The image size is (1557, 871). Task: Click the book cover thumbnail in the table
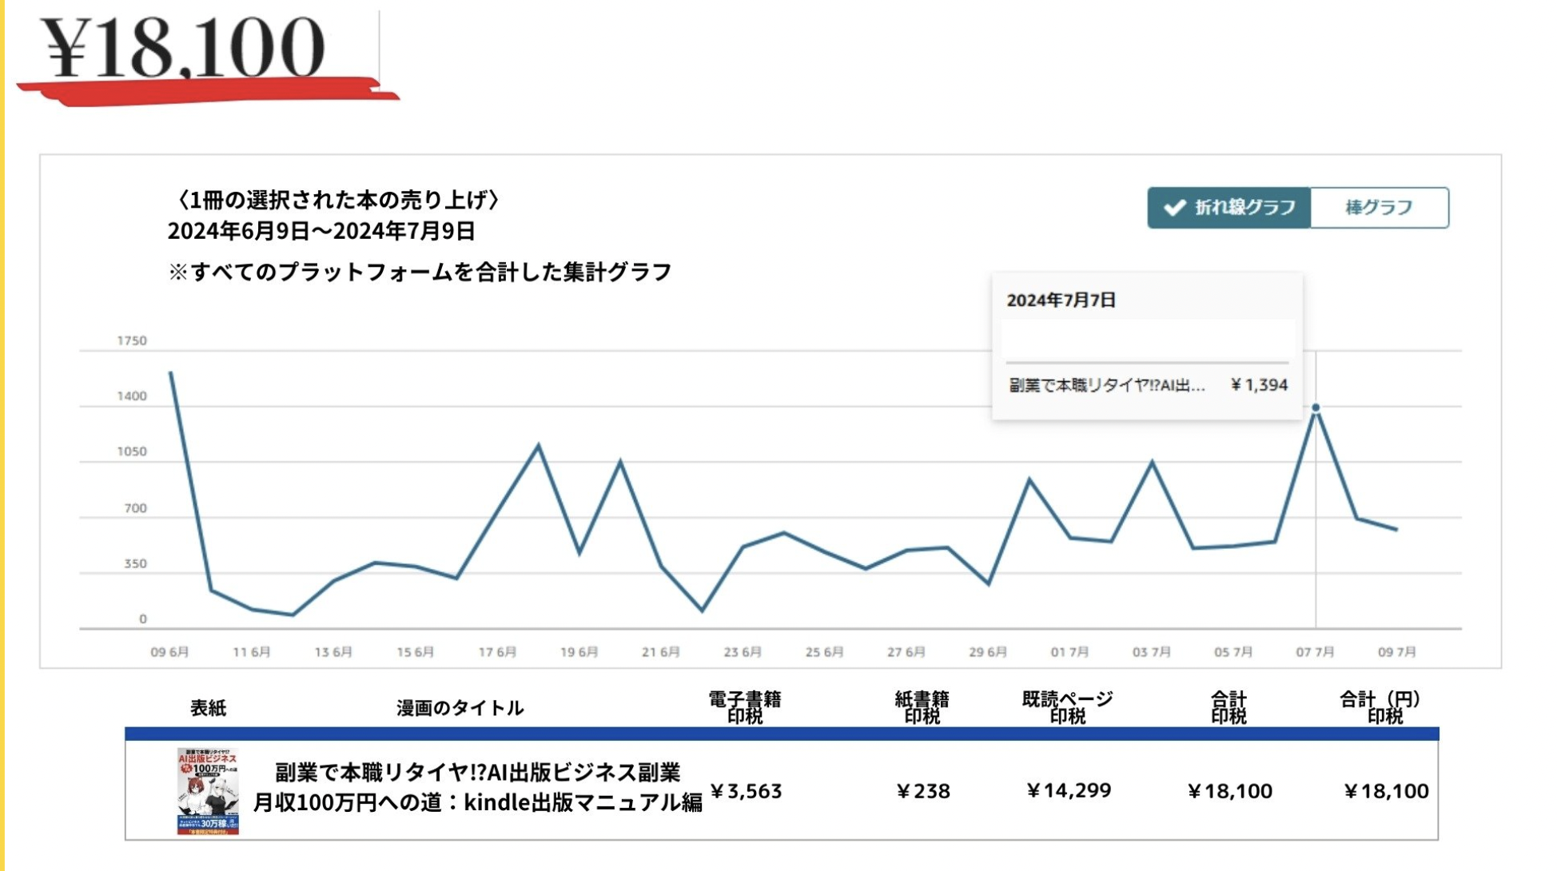click(208, 791)
